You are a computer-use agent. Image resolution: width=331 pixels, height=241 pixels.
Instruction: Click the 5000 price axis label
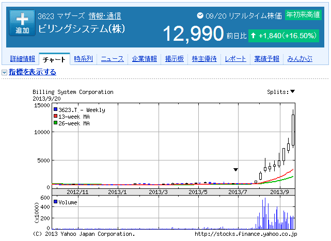tap(44, 160)
